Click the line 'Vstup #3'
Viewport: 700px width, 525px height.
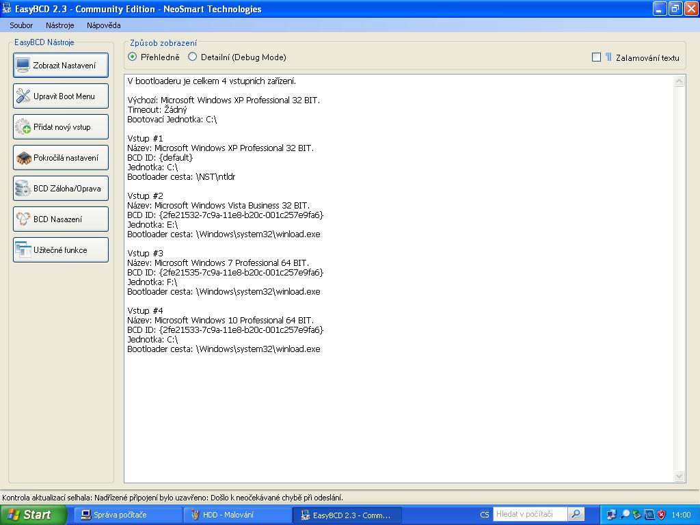tap(145, 253)
